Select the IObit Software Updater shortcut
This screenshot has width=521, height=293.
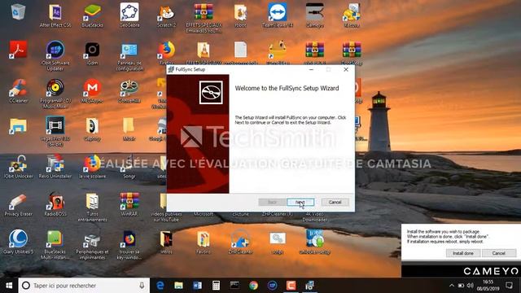(x=55, y=56)
